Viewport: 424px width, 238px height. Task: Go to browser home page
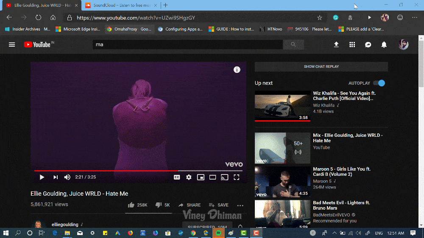tap(53, 17)
